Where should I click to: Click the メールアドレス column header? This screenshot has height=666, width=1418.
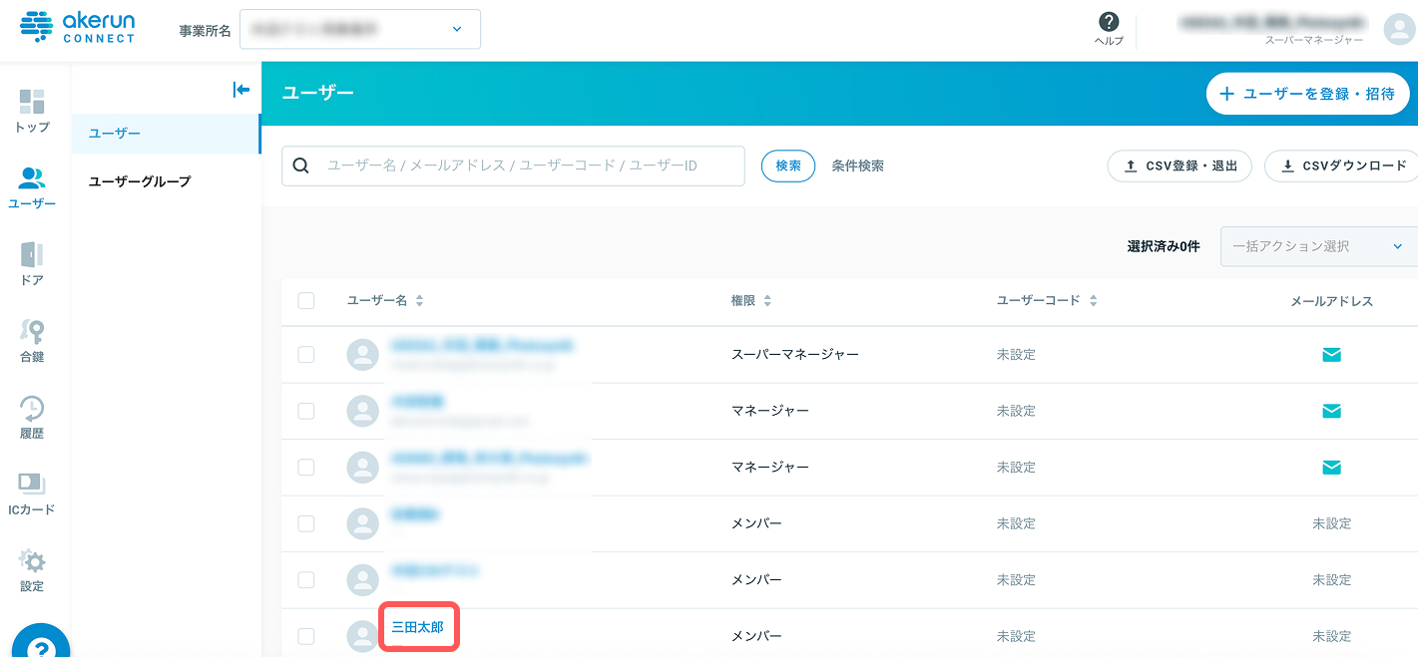1331,301
